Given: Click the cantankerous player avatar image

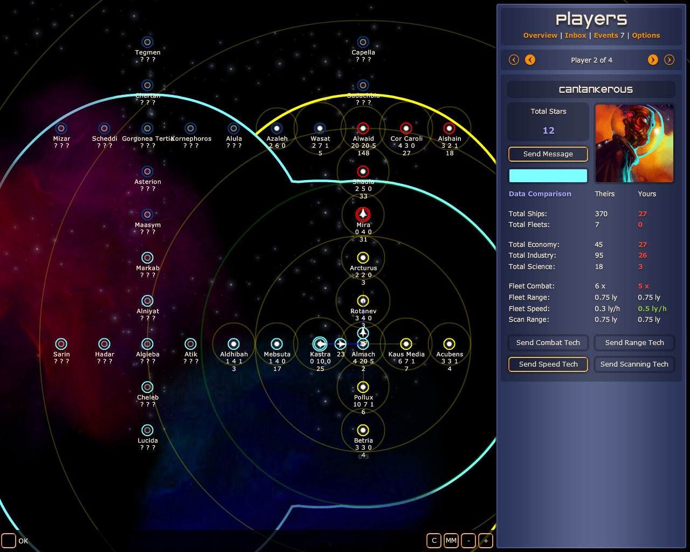Looking at the screenshot, I should (634, 143).
